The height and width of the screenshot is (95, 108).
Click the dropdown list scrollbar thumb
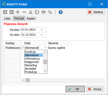pos(45,62)
